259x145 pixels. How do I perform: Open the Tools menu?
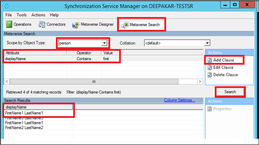(x=22, y=15)
